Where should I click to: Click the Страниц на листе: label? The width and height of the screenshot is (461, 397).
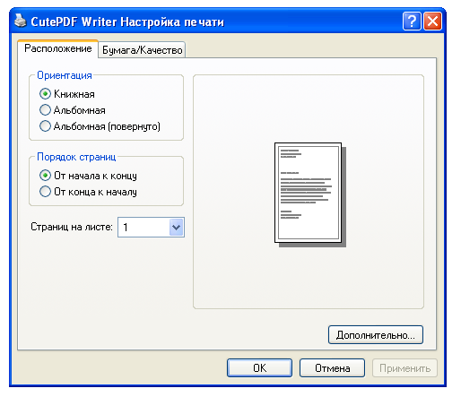[x=72, y=227]
